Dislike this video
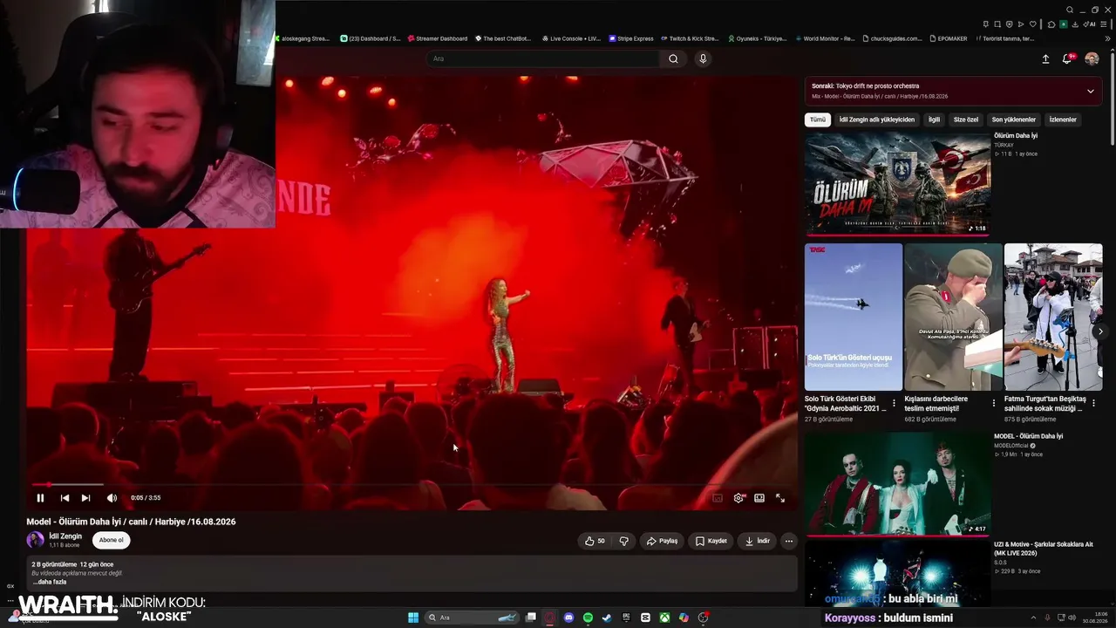 coord(623,541)
